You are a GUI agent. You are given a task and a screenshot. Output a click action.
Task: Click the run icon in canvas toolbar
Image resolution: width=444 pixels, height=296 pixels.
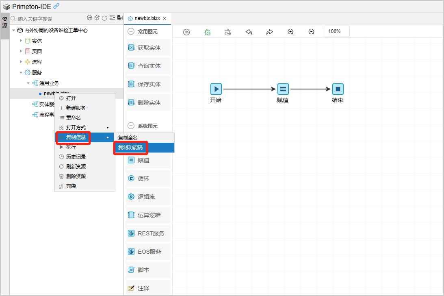(186, 32)
